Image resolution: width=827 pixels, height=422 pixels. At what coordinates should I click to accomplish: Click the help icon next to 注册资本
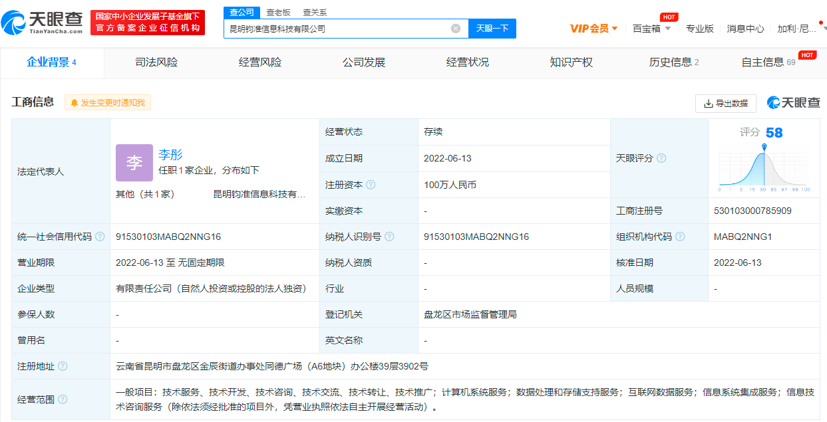coord(369,184)
